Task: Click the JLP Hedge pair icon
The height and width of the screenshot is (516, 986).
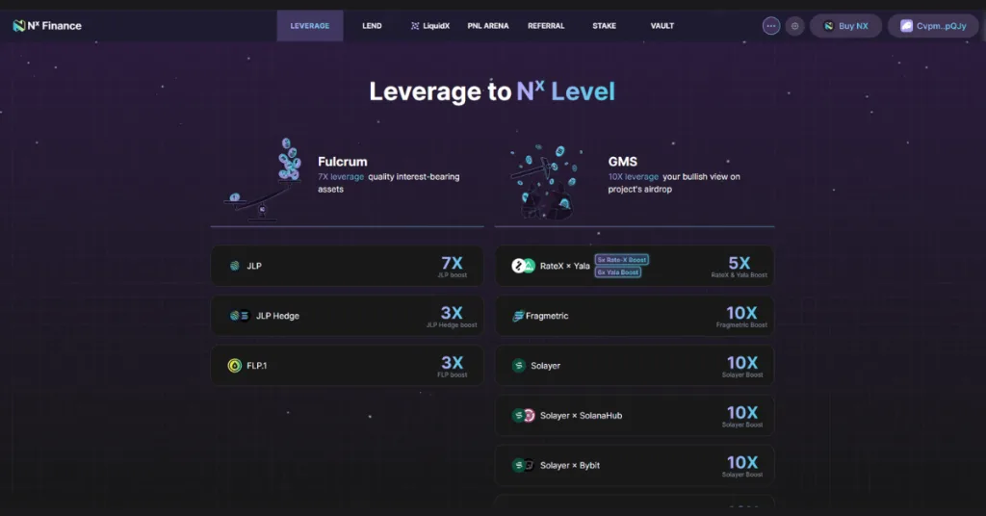Action: (239, 316)
